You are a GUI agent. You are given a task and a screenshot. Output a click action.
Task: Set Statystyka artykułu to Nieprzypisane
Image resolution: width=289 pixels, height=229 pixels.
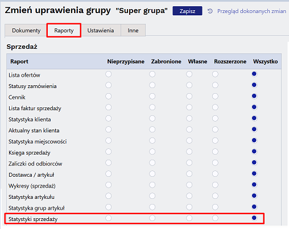(109, 196)
